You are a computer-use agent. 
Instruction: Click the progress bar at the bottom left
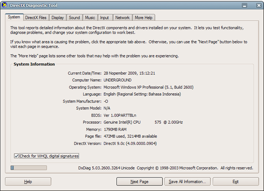point(28,168)
